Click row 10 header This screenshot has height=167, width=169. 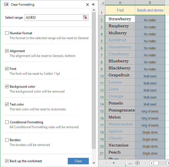point(102,75)
